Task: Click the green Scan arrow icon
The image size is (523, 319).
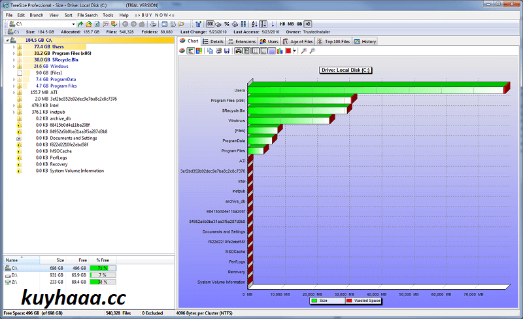Action: click(x=80, y=24)
